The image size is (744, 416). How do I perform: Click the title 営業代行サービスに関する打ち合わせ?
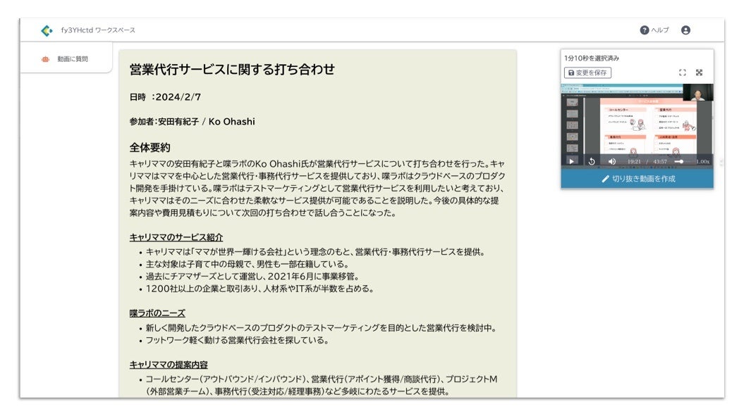(232, 69)
